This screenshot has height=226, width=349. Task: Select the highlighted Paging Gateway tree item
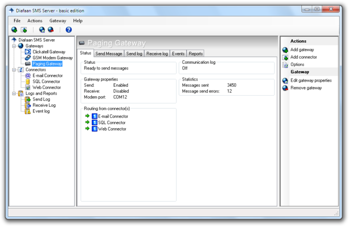coord(47,64)
